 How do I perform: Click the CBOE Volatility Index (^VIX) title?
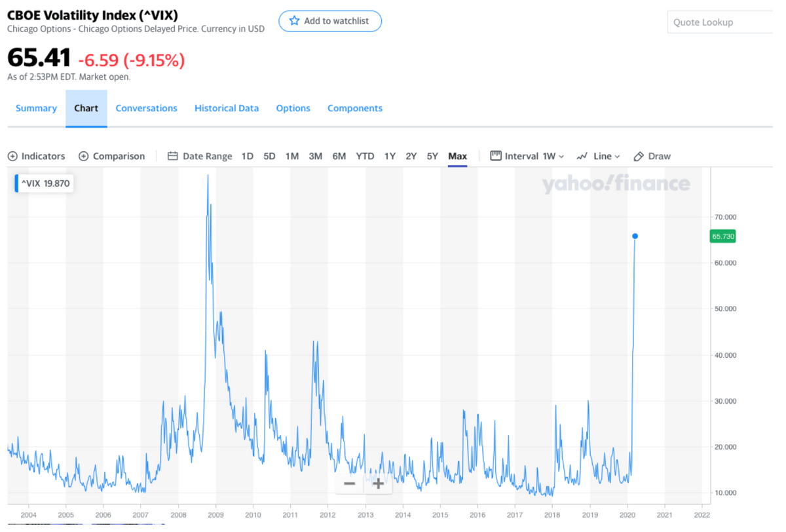92,14
